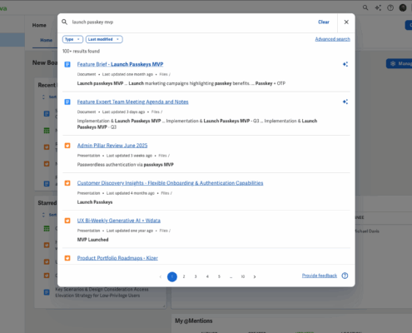The image size is (412, 333).
Task: Open Feature Brief - Launch Passkeys MVP link
Action: tap(120, 64)
